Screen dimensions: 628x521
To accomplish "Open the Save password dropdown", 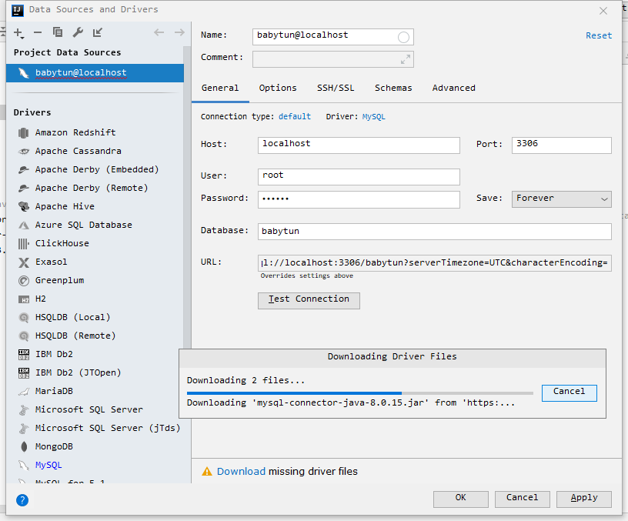I will point(561,199).
